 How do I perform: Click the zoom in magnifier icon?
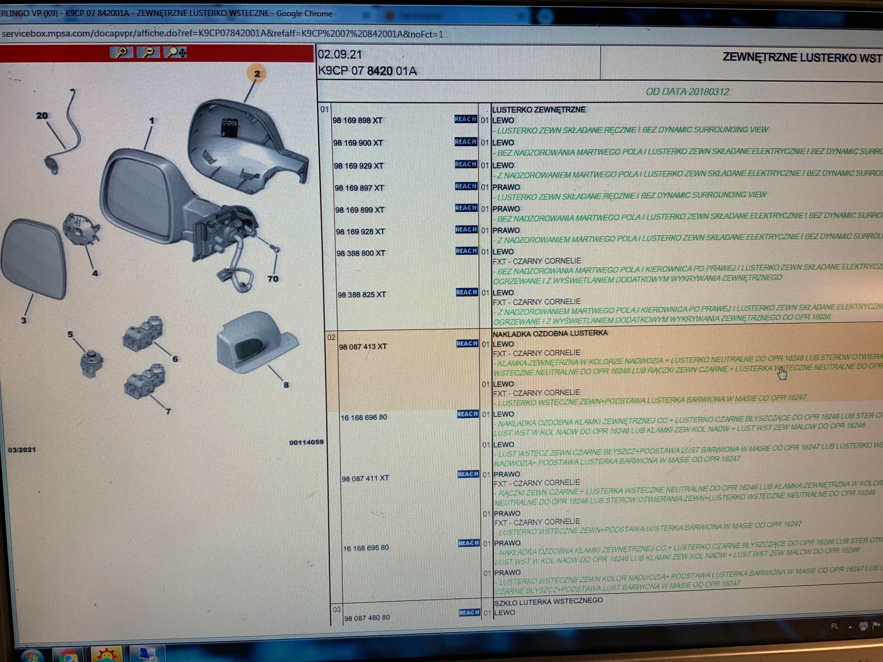[121, 52]
